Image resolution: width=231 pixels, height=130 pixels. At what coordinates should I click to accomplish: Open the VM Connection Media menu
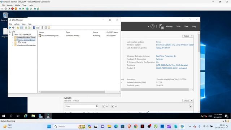(17, 5)
